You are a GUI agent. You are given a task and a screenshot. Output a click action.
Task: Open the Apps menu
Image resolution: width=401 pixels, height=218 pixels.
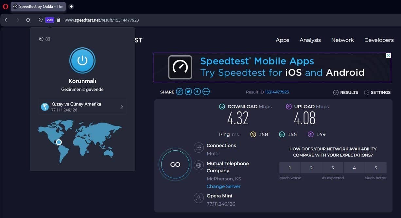[x=283, y=40]
